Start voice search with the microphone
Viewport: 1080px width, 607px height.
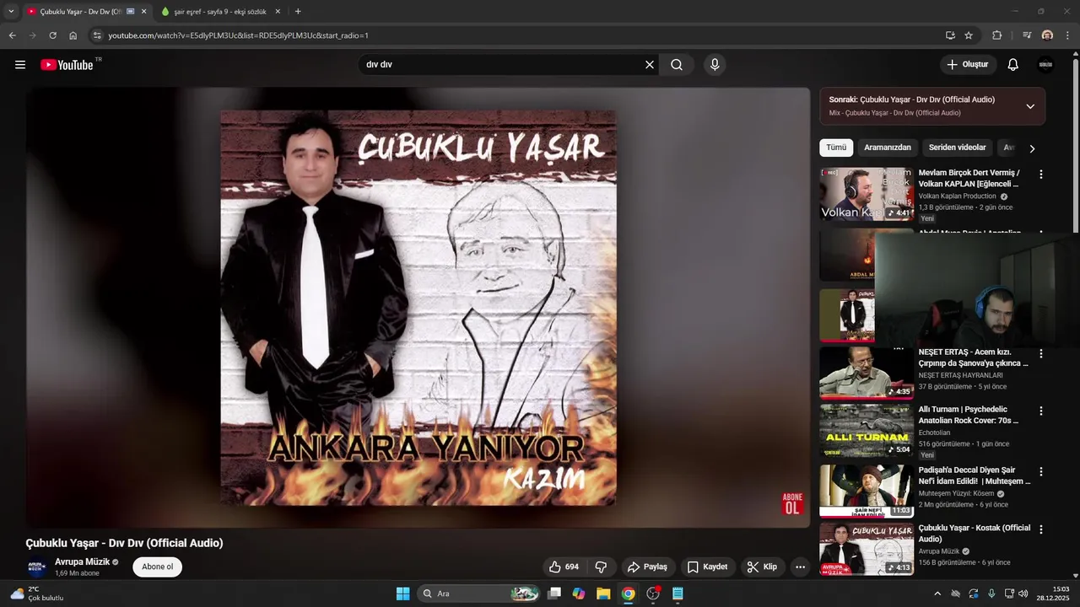pyautogui.click(x=715, y=65)
